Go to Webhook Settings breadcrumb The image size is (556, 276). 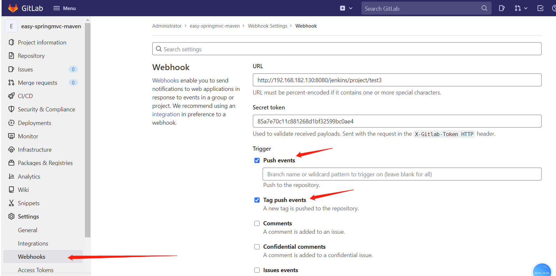pos(267,26)
